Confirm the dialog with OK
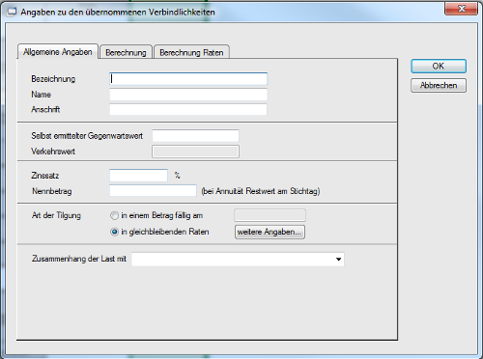This screenshot has height=359, width=483. (439, 66)
